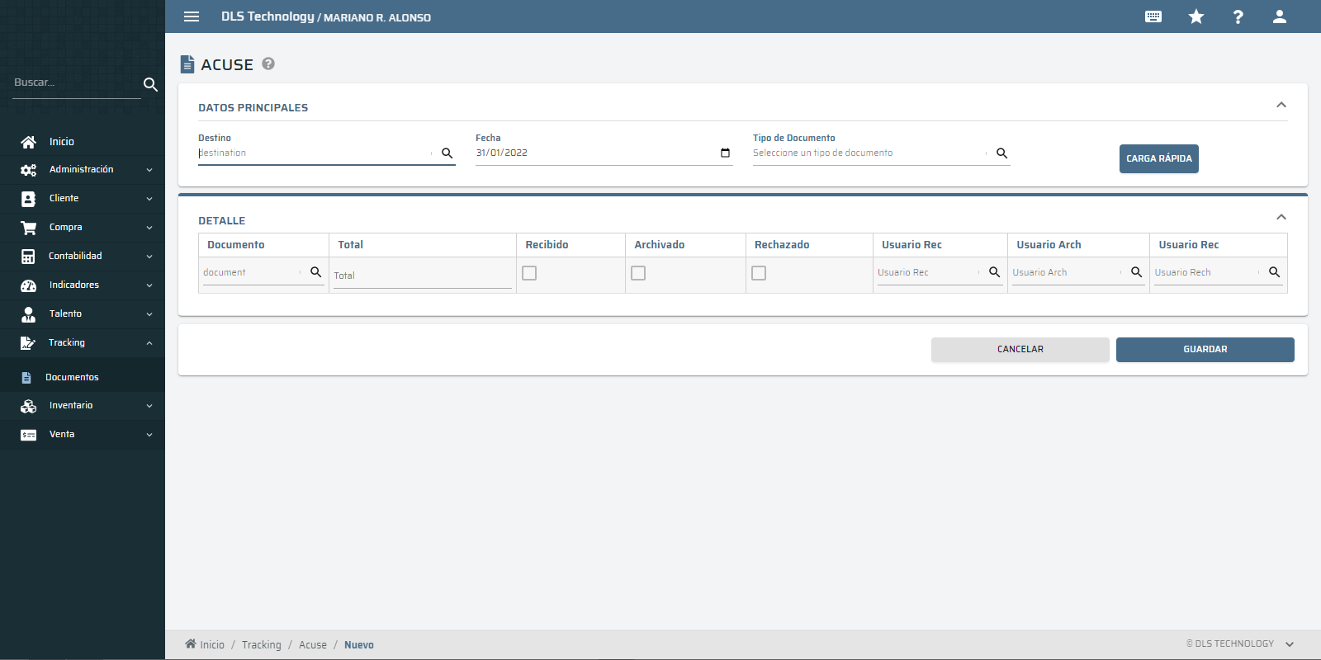Enable the Rechazado checkbox
Screen dimensions: 1321x660
[759, 273]
